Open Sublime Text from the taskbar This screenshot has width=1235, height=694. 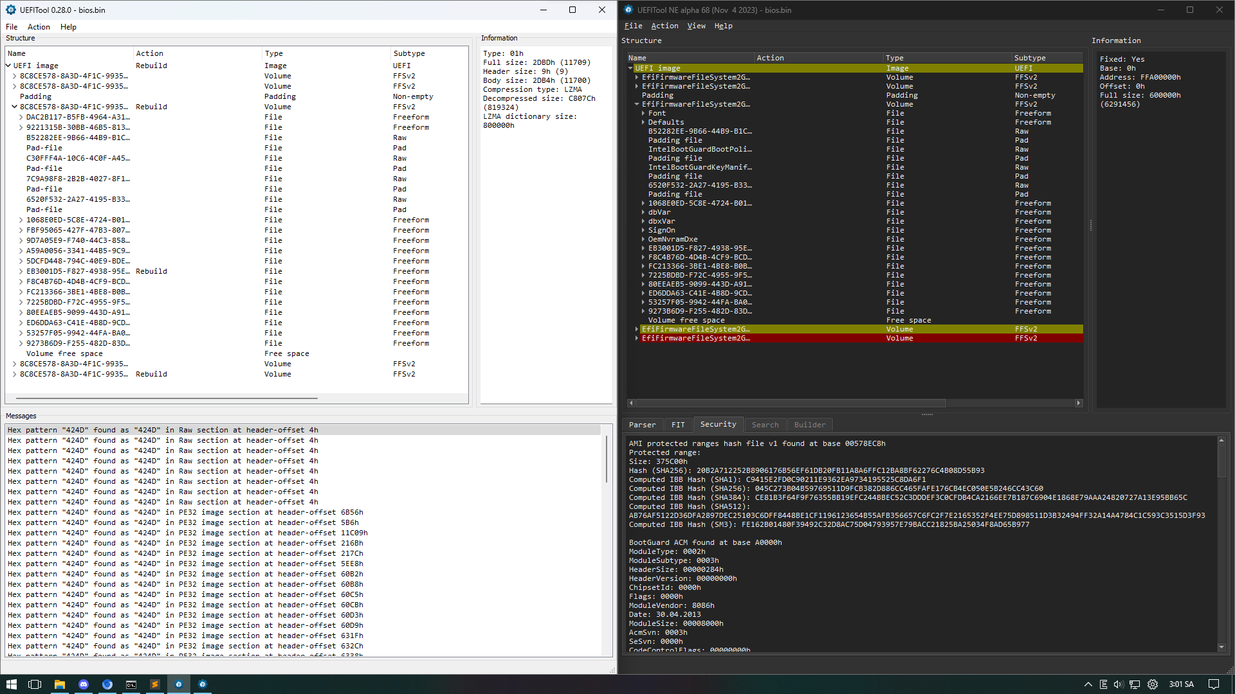pos(155,684)
